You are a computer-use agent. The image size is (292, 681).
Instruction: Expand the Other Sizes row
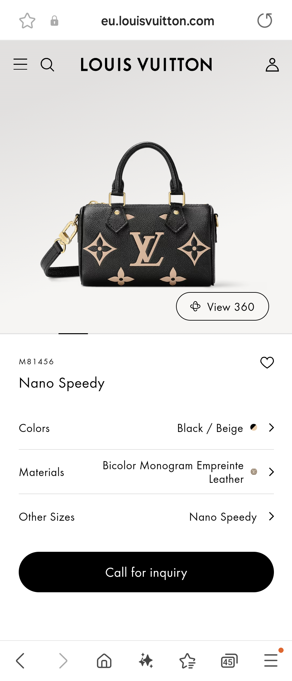tap(146, 517)
